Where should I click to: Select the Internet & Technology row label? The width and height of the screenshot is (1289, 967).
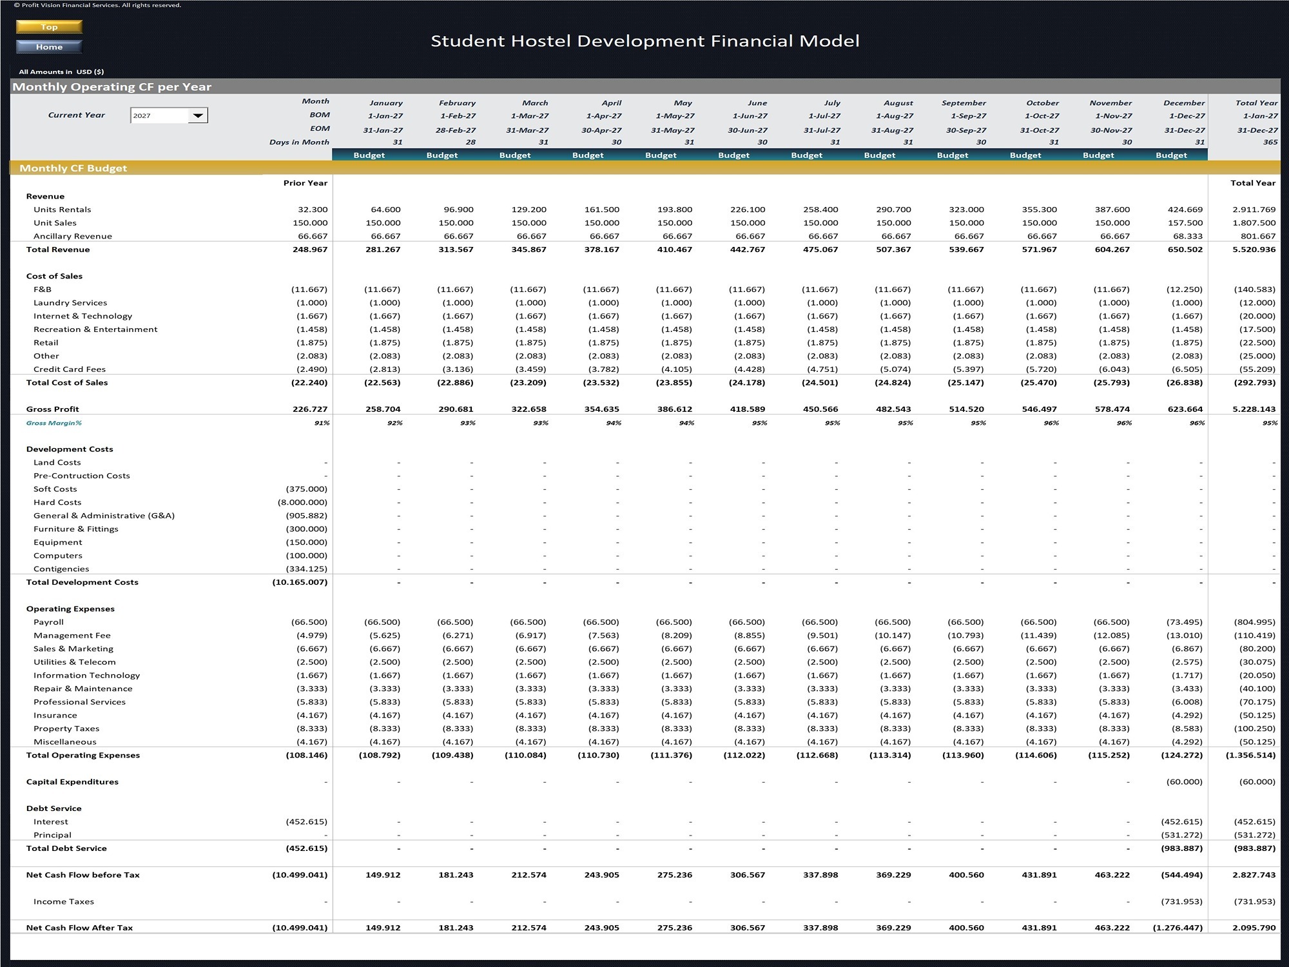tap(82, 316)
